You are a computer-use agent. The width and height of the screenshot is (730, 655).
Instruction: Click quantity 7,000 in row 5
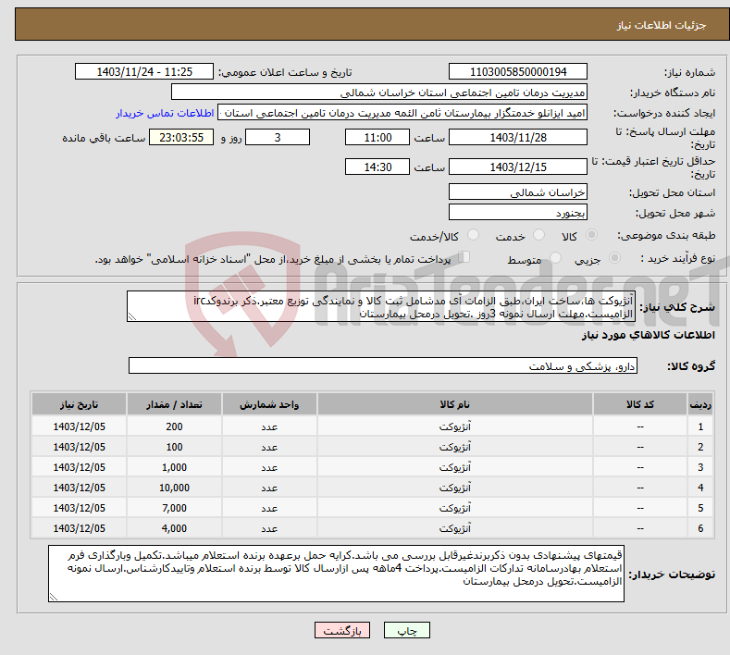(x=174, y=508)
